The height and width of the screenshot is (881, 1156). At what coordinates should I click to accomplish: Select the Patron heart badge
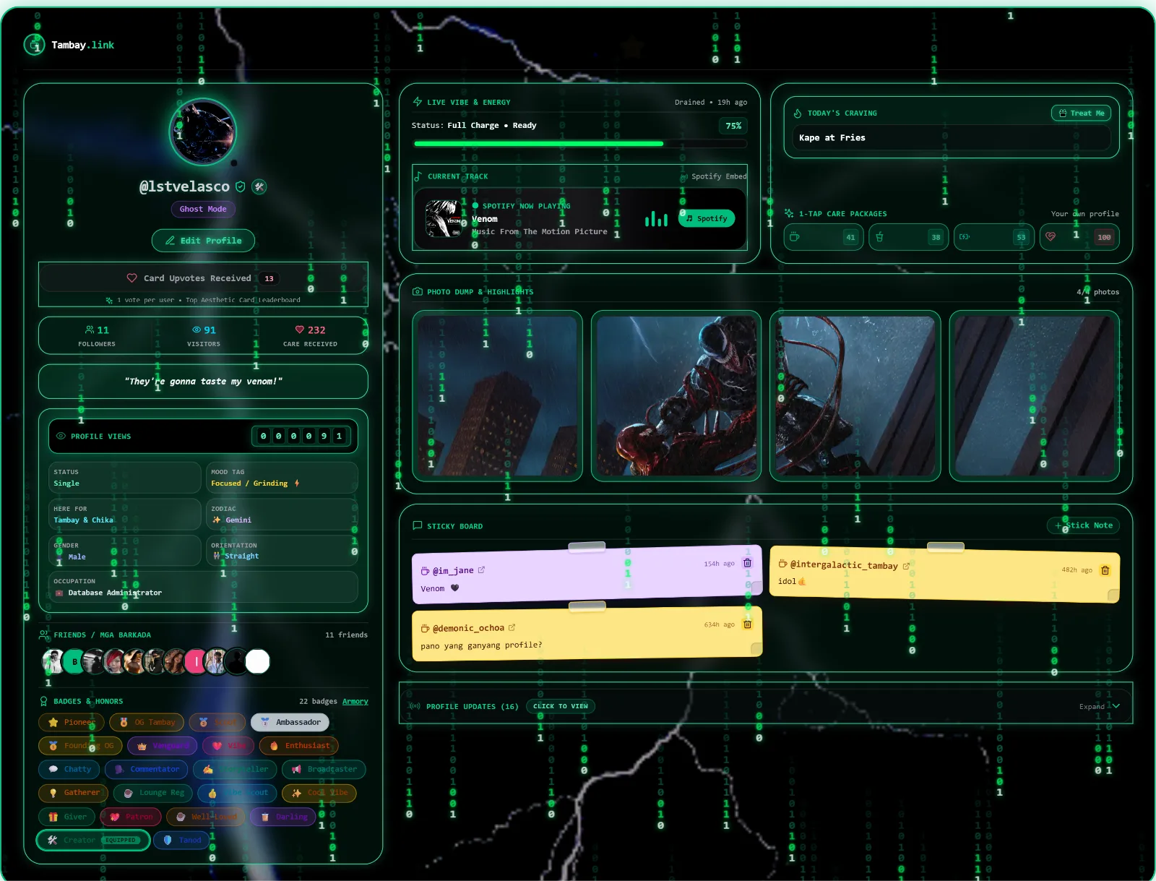tap(131, 817)
